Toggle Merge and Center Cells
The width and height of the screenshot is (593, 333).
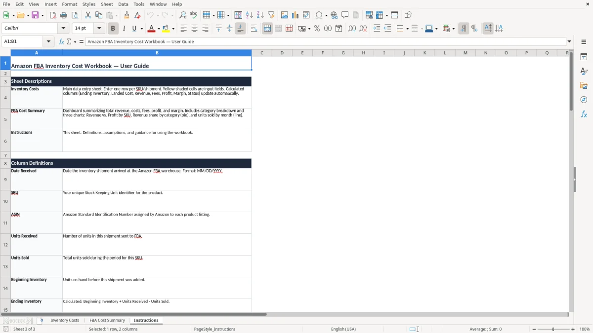pos(267,29)
